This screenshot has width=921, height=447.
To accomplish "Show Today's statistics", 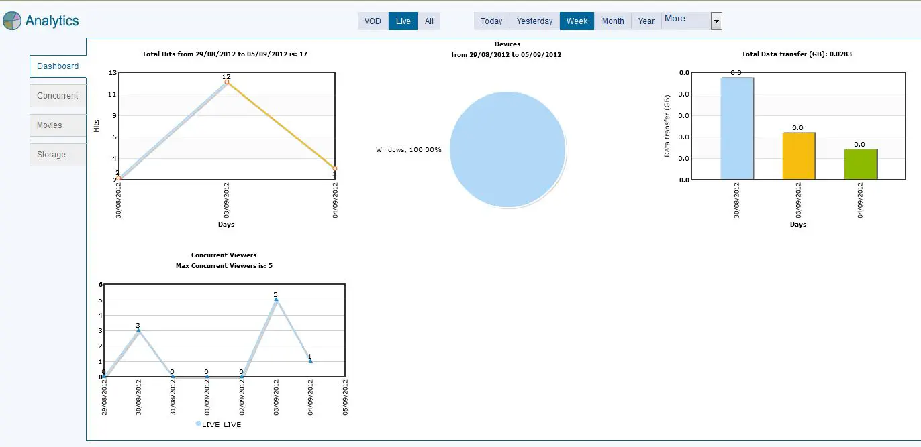I will (491, 21).
